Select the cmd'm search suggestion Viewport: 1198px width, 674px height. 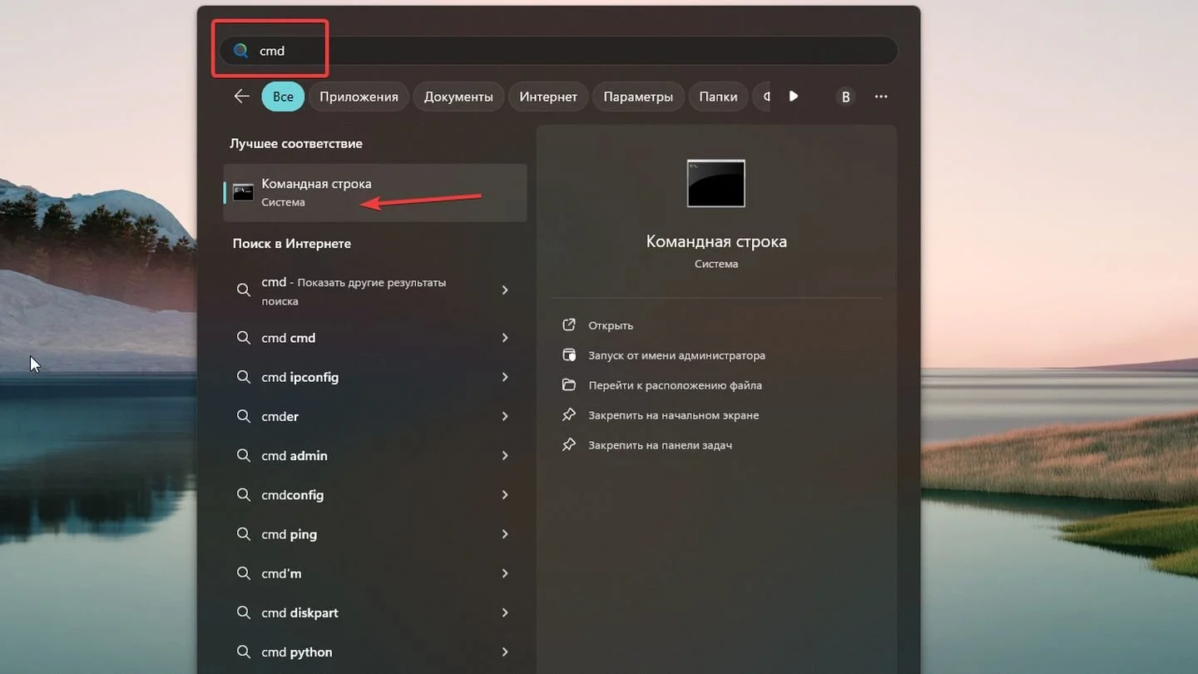(375, 573)
